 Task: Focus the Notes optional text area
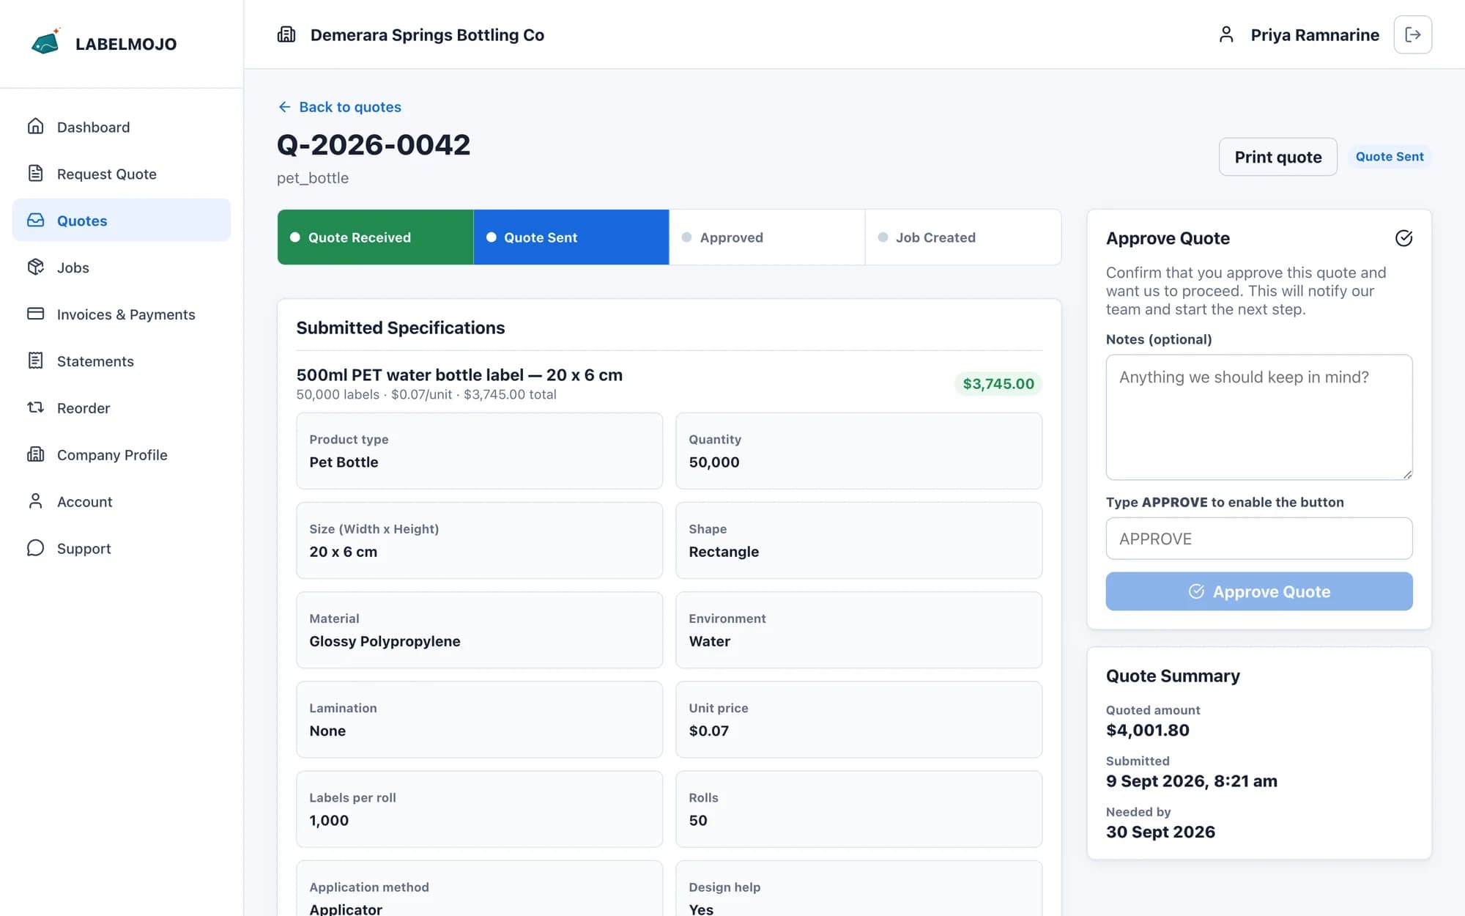pos(1259,417)
